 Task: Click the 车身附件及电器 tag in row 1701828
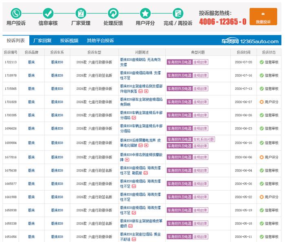pyautogui.click(x=180, y=102)
